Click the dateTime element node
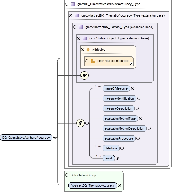 (111, 148)
